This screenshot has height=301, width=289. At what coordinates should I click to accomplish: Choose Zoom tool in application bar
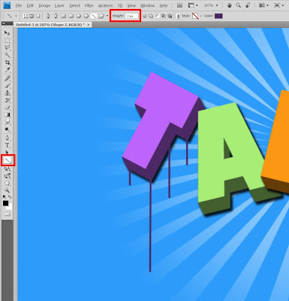tap(239, 5)
